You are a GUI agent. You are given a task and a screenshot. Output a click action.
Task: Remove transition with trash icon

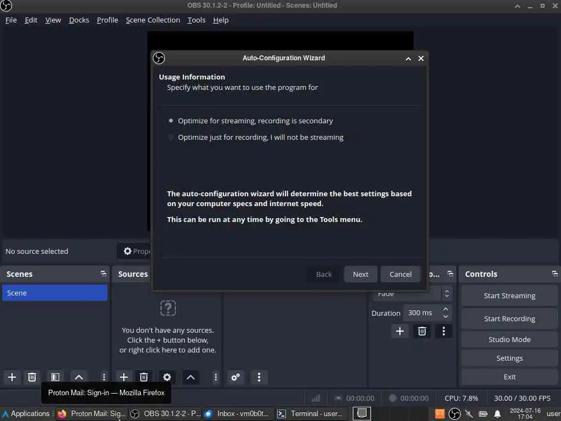pyautogui.click(x=422, y=331)
